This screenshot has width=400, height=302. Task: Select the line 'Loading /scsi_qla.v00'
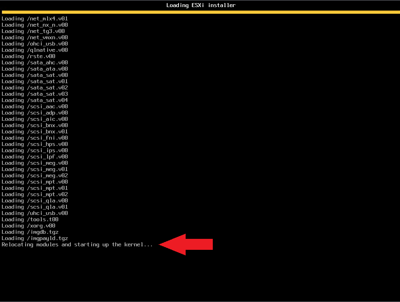pyautogui.click(x=35, y=200)
